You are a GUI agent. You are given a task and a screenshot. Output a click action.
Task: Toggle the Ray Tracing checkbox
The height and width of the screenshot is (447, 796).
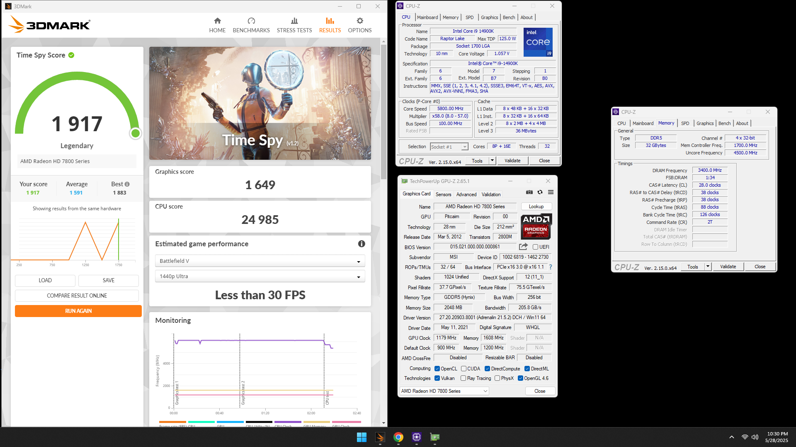464,378
